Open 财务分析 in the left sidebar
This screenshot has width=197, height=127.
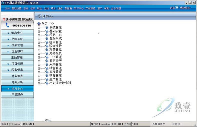click(x=17, y=82)
